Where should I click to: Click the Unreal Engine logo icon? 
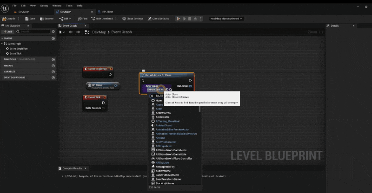[5, 8]
